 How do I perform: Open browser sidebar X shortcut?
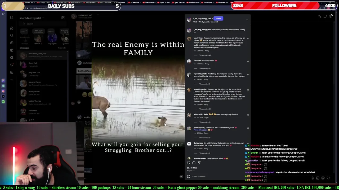[3, 96]
